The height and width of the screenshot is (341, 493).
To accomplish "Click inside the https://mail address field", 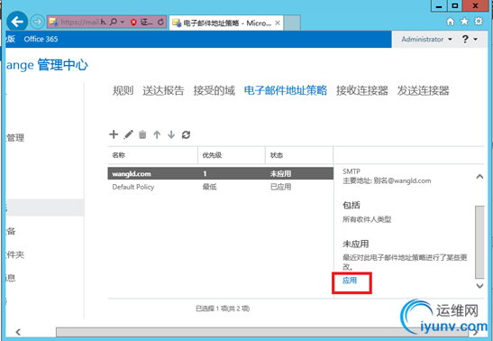I will coord(83,22).
